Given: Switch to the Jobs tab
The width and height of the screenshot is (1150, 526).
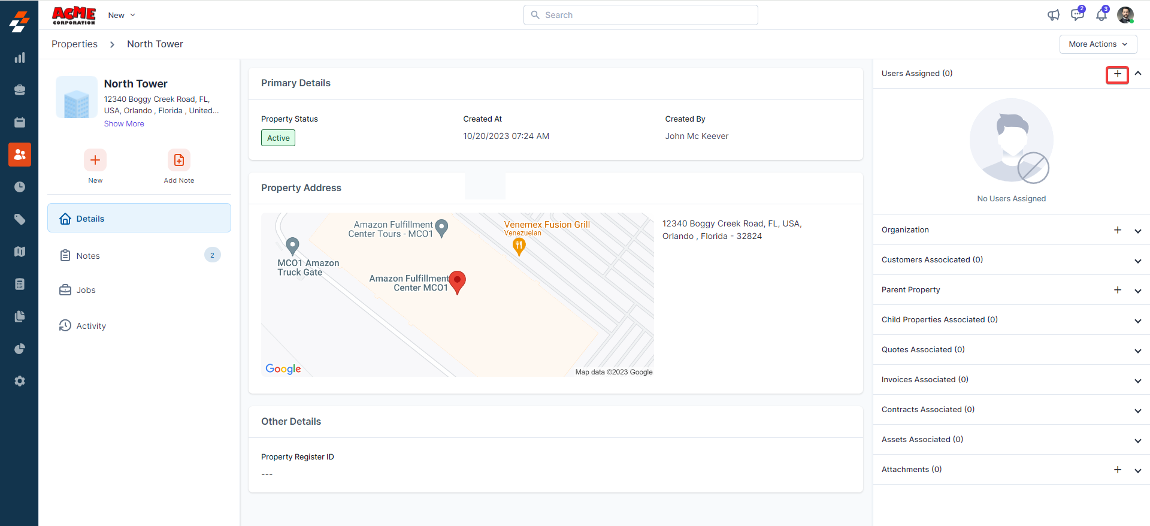Looking at the screenshot, I should click(x=86, y=290).
